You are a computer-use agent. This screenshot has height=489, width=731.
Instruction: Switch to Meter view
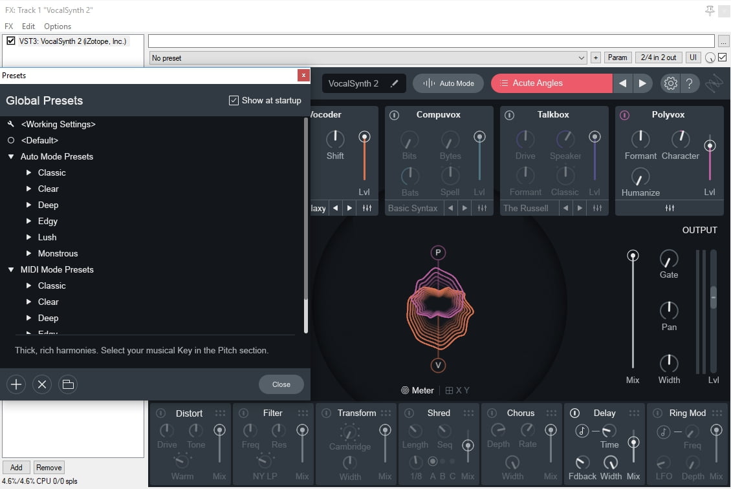(417, 390)
